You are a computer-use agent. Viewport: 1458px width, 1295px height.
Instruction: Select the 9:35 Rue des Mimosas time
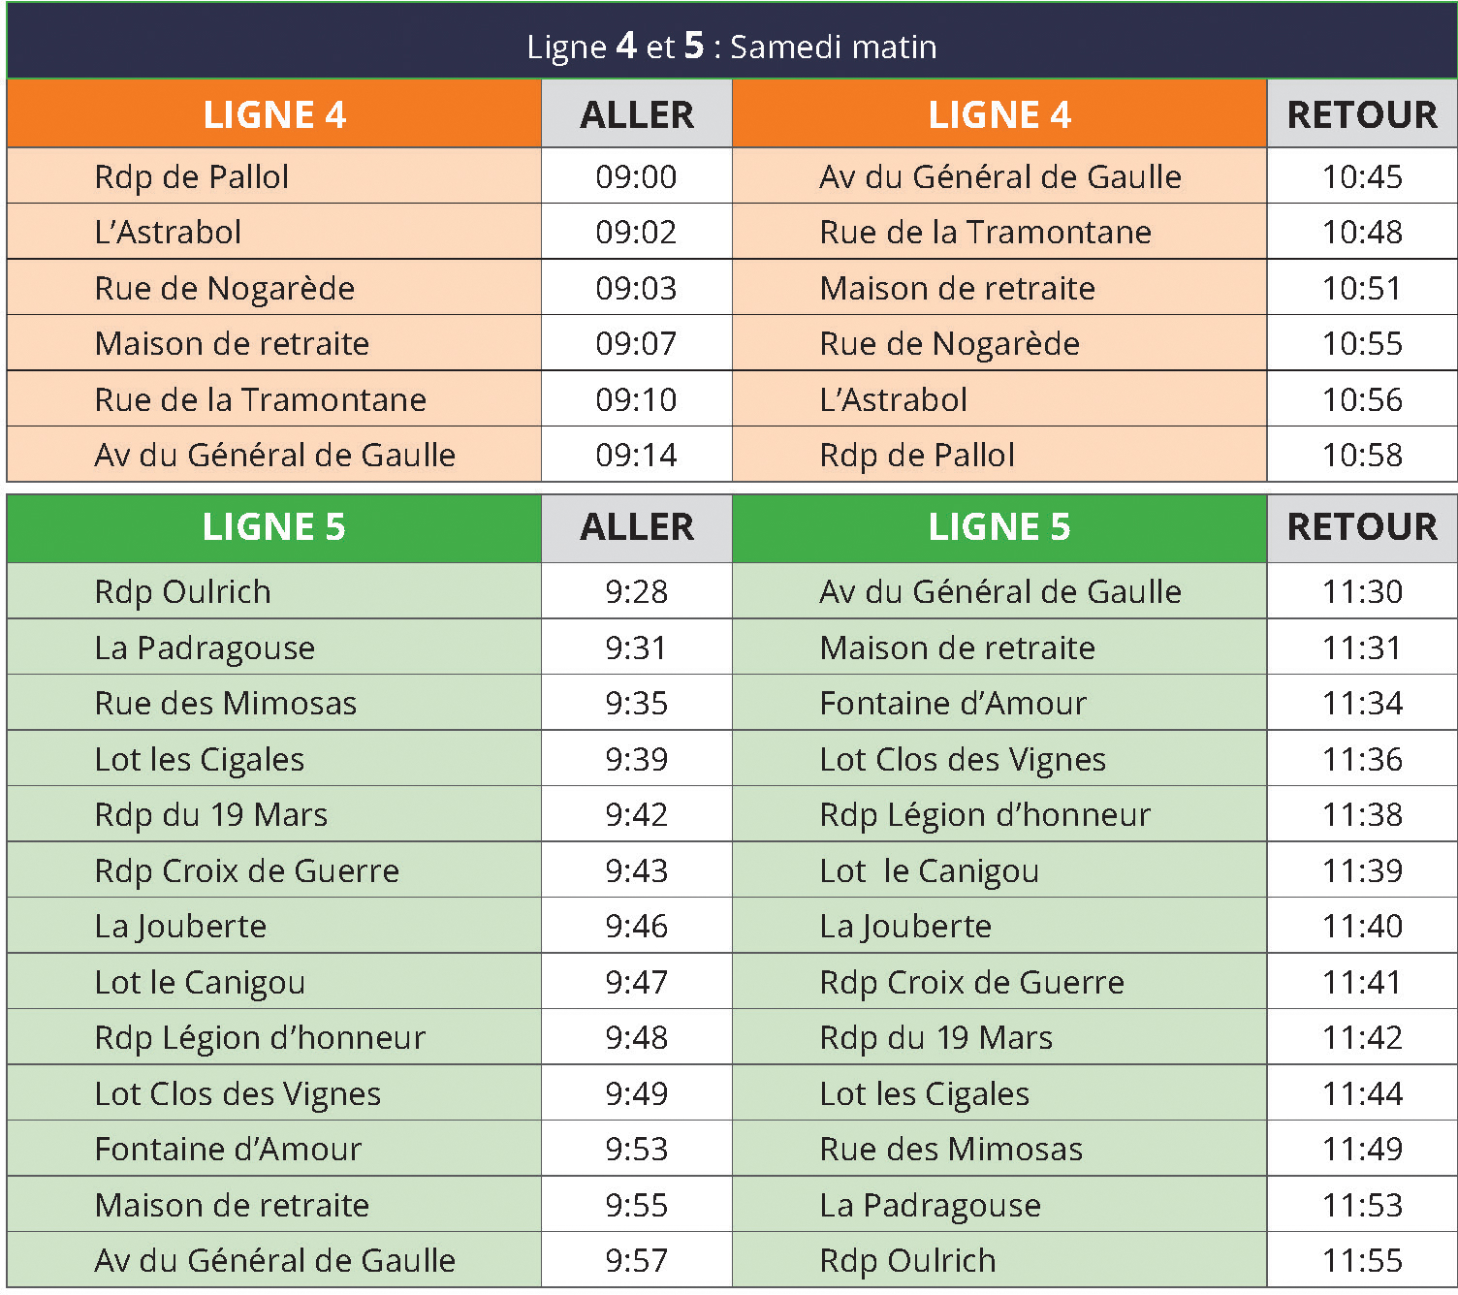[x=636, y=703]
